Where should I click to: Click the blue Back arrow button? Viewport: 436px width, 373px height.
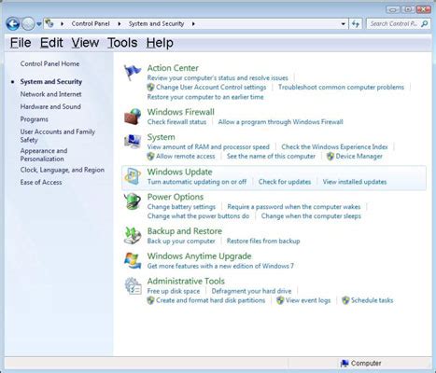point(13,24)
